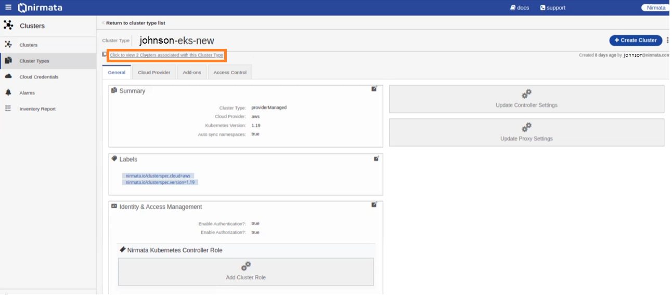Open the Nirmata account menu
This screenshot has height=298, width=672.
click(x=656, y=8)
